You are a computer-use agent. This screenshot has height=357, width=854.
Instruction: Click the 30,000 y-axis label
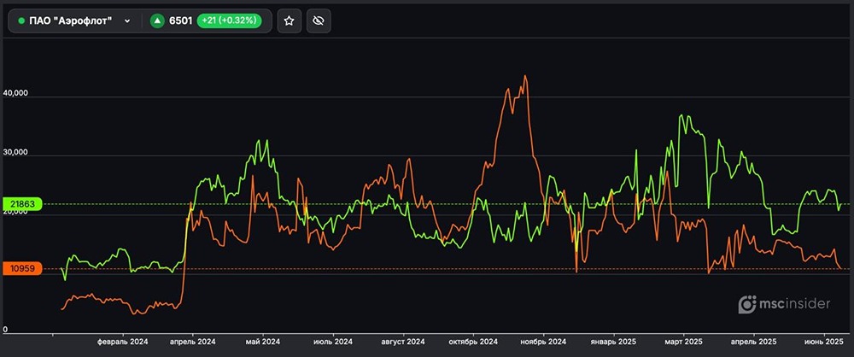pyautogui.click(x=16, y=153)
